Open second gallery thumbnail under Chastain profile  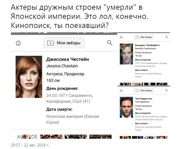click(51, 136)
